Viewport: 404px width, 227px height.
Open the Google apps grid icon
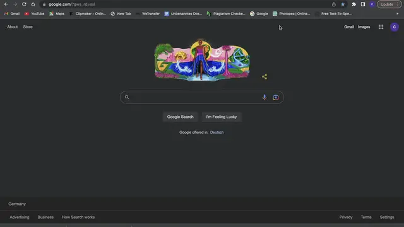[381, 26]
